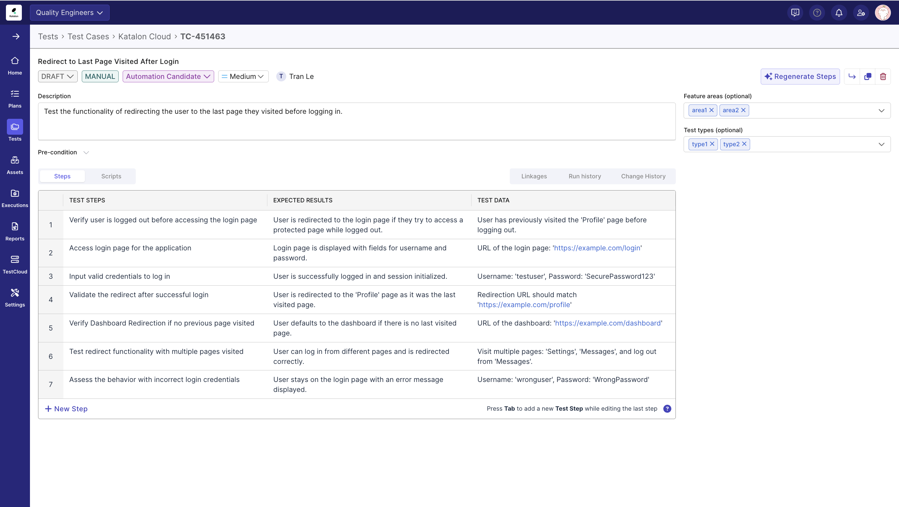Viewport: 899px width, 507px height.
Task: Click the Tran Le assignee avatar
Action: click(281, 76)
